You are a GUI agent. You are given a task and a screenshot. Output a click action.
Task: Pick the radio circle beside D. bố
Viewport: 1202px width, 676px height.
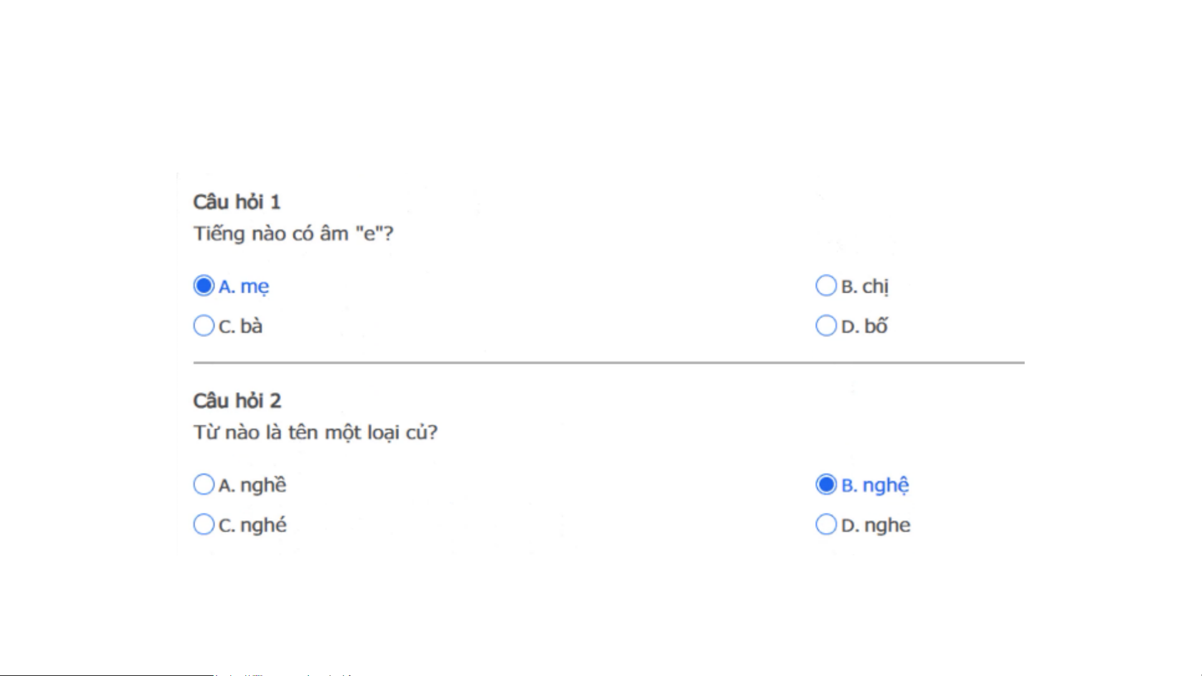point(826,326)
